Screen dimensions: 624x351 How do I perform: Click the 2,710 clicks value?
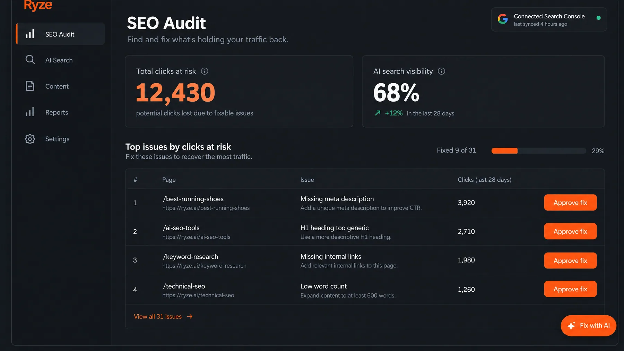coord(466,231)
